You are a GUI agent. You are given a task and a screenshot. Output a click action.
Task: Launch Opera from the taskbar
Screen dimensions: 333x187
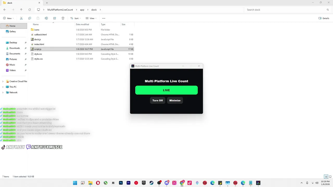tap(98, 183)
